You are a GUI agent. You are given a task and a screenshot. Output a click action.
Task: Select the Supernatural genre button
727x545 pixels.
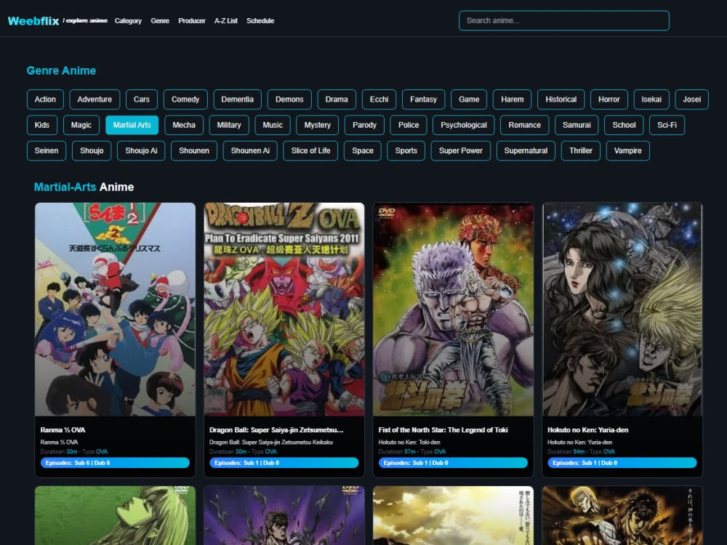pyautogui.click(x=526, y=150)
